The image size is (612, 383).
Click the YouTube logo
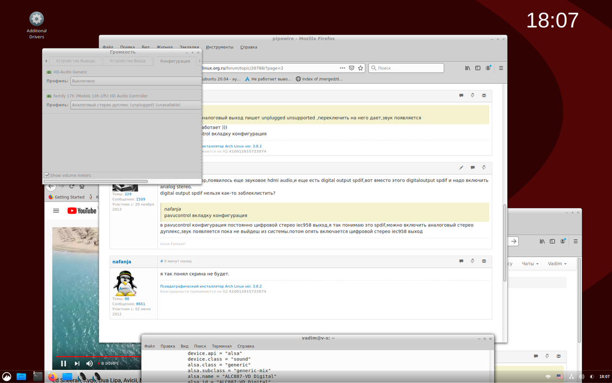pos(82,211)
